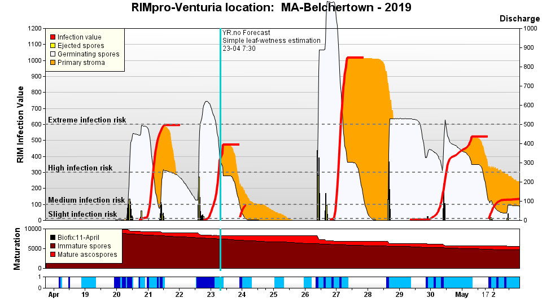This screenshot has height=302, width=542.
Task: Click the light blue wetness bar near April 19
Action: point(89,282)
